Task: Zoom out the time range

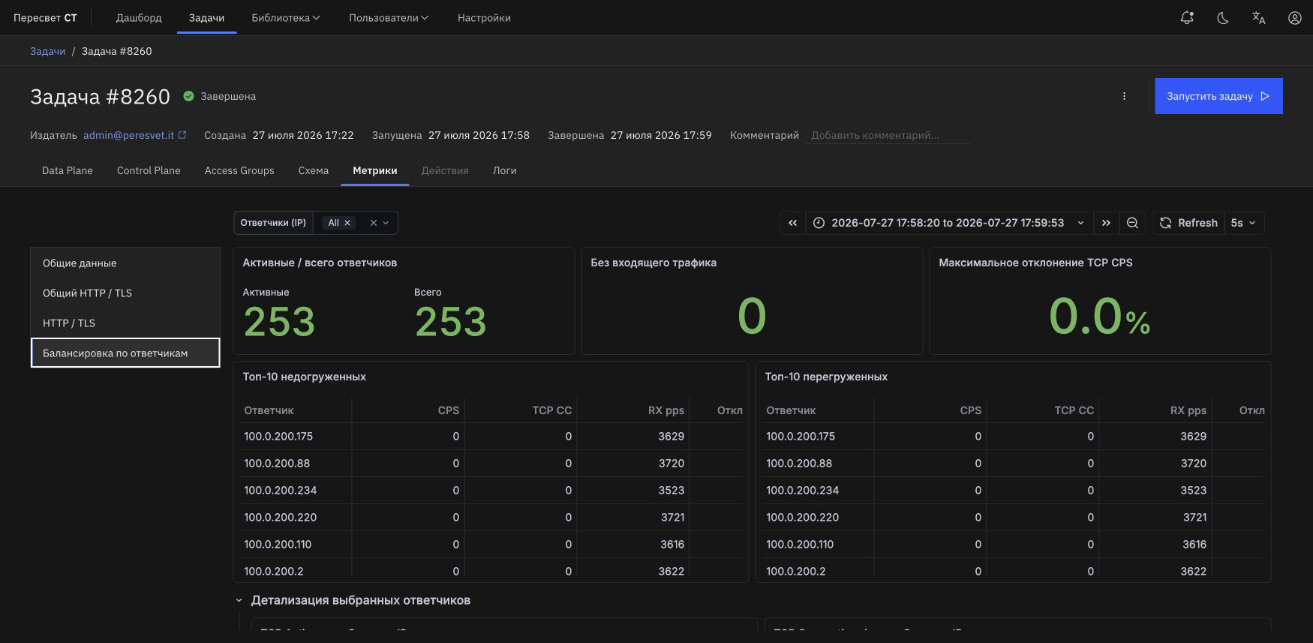Action: [x=1132, y=223]
